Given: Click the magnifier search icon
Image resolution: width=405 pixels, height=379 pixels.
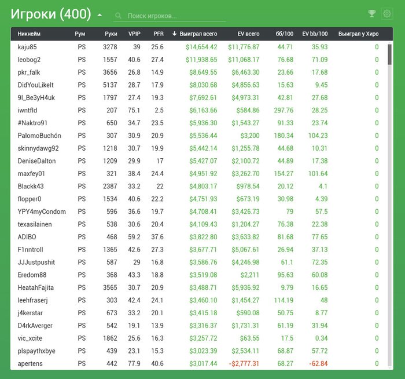Looking at the screenshot, I should [x=119, y=16].
